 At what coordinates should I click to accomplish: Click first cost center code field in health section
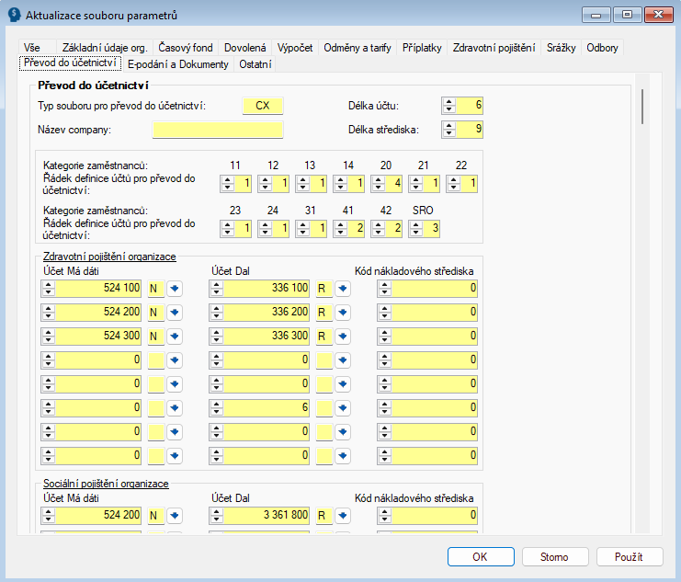click(x=427, y=288)
